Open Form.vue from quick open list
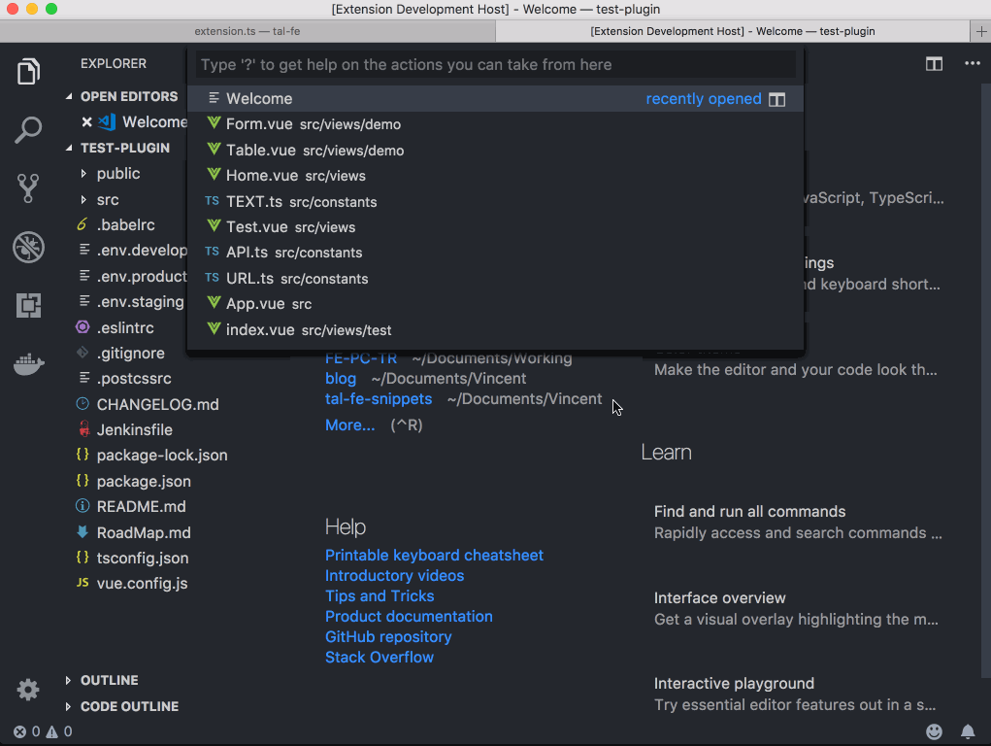Viewport: 991px width, 746px height. click(x=495, y=124)
